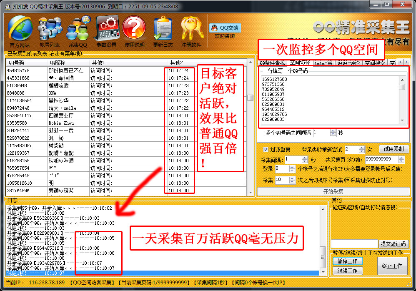Viewport: 416px width, 291px height.
Task: Select row with nickname 晴天·smile
Action: [x=126, y=108]
